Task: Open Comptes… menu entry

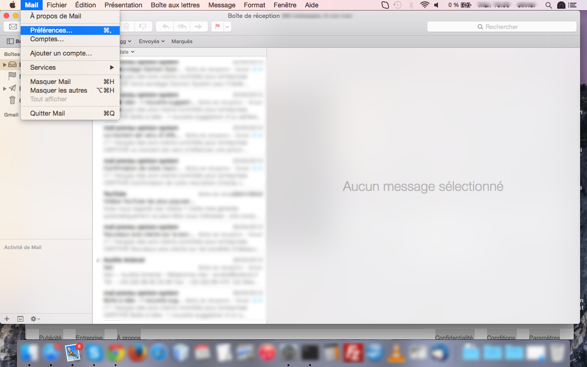Action: [70, 39]
